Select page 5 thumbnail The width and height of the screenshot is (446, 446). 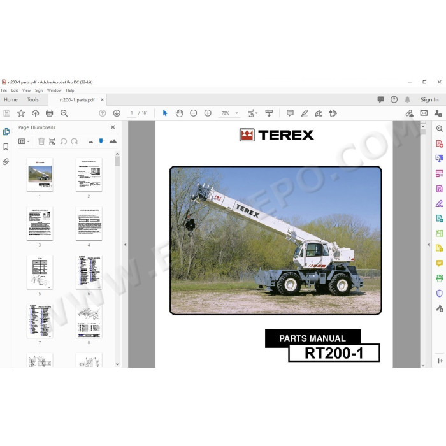point(40,272)
